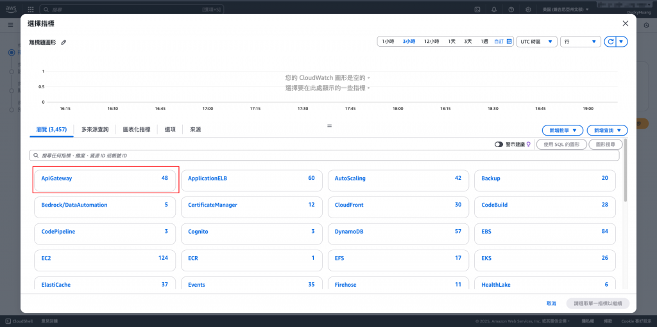Screen dimensions: 657x327
Task: Open the Cognito namespace card
Action: point(252,234)
